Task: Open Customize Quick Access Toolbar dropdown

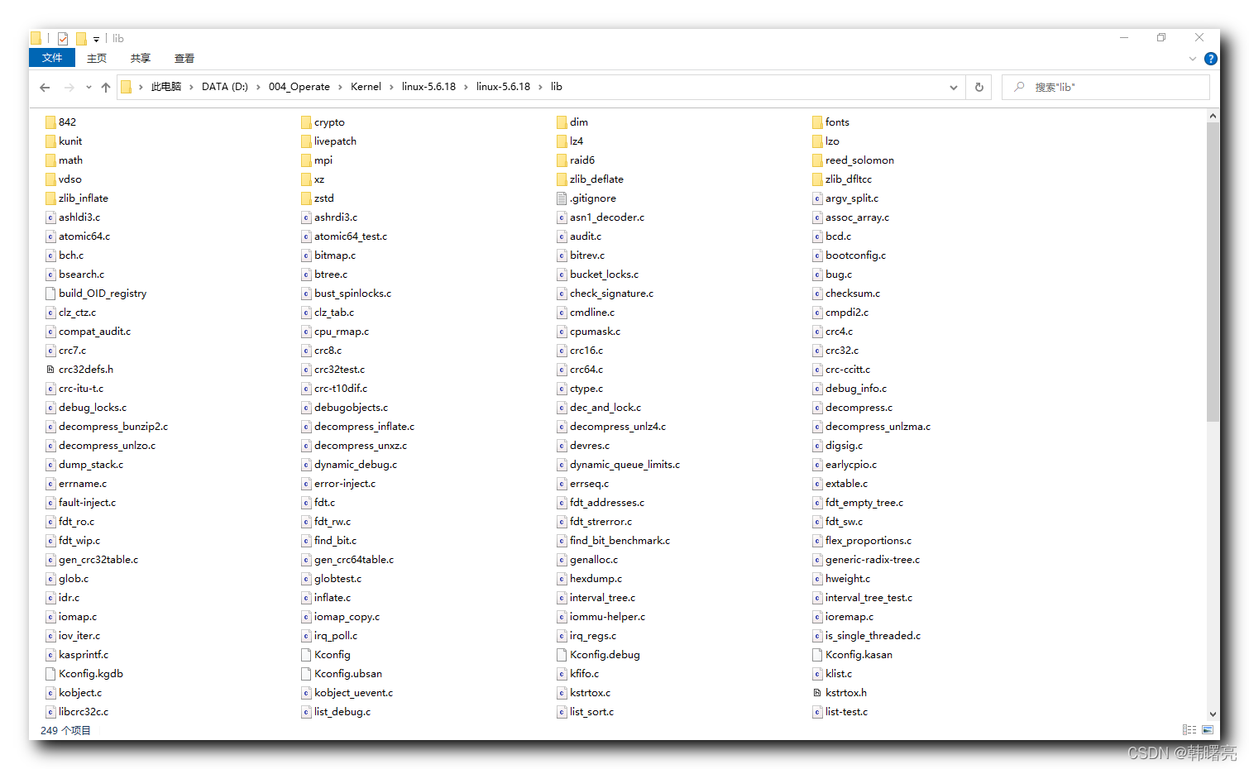Action: pos(96,39)
